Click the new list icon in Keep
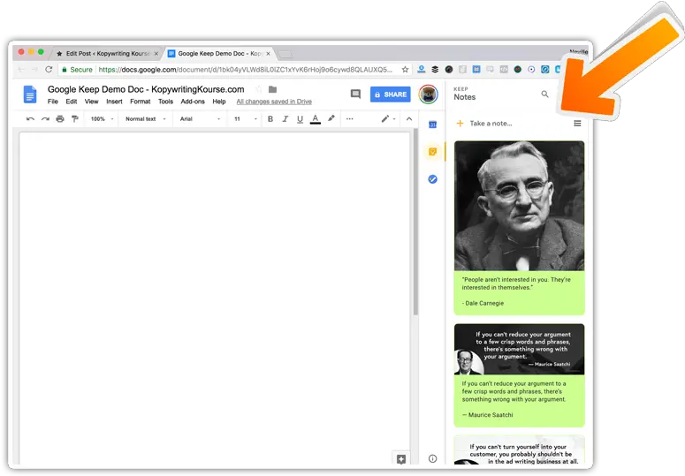 577,124
